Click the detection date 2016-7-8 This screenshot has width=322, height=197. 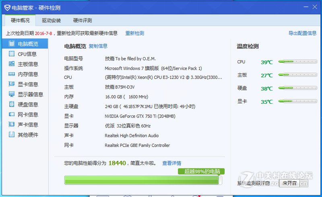tap(43, 33)
